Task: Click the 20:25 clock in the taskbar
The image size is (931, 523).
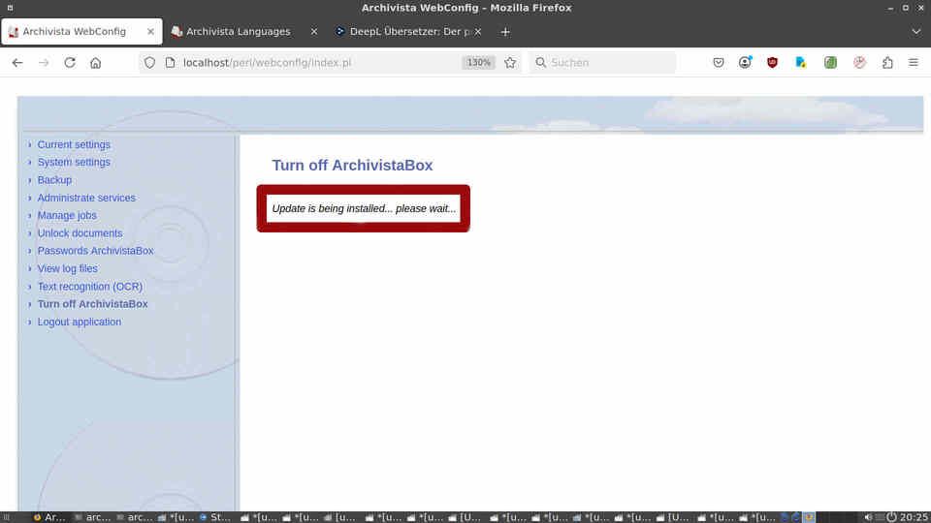Action: tap(914, 517)
